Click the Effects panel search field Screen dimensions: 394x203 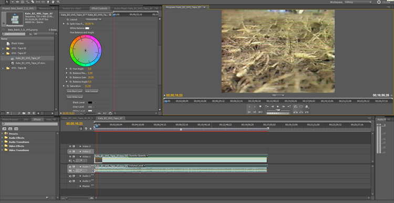(x=29, y=124)
